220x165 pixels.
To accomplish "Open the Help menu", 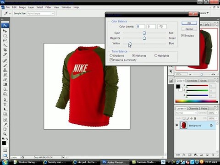I will (76, 7).
